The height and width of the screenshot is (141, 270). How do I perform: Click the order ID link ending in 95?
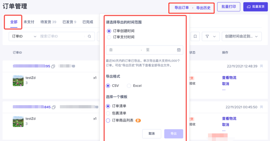tap(32, 66)
